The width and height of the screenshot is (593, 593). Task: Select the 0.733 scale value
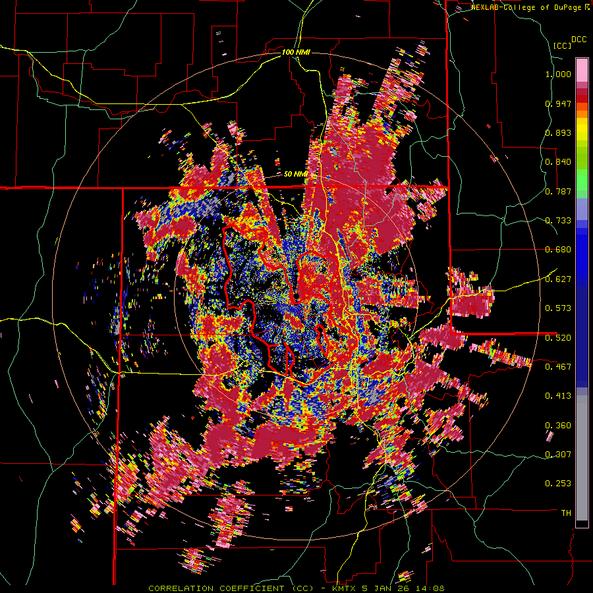(x=558, y=221)
